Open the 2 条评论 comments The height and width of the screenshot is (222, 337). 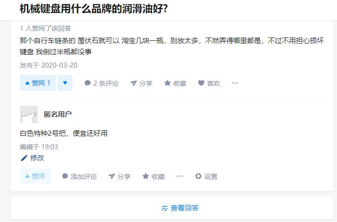pos(101,83)
